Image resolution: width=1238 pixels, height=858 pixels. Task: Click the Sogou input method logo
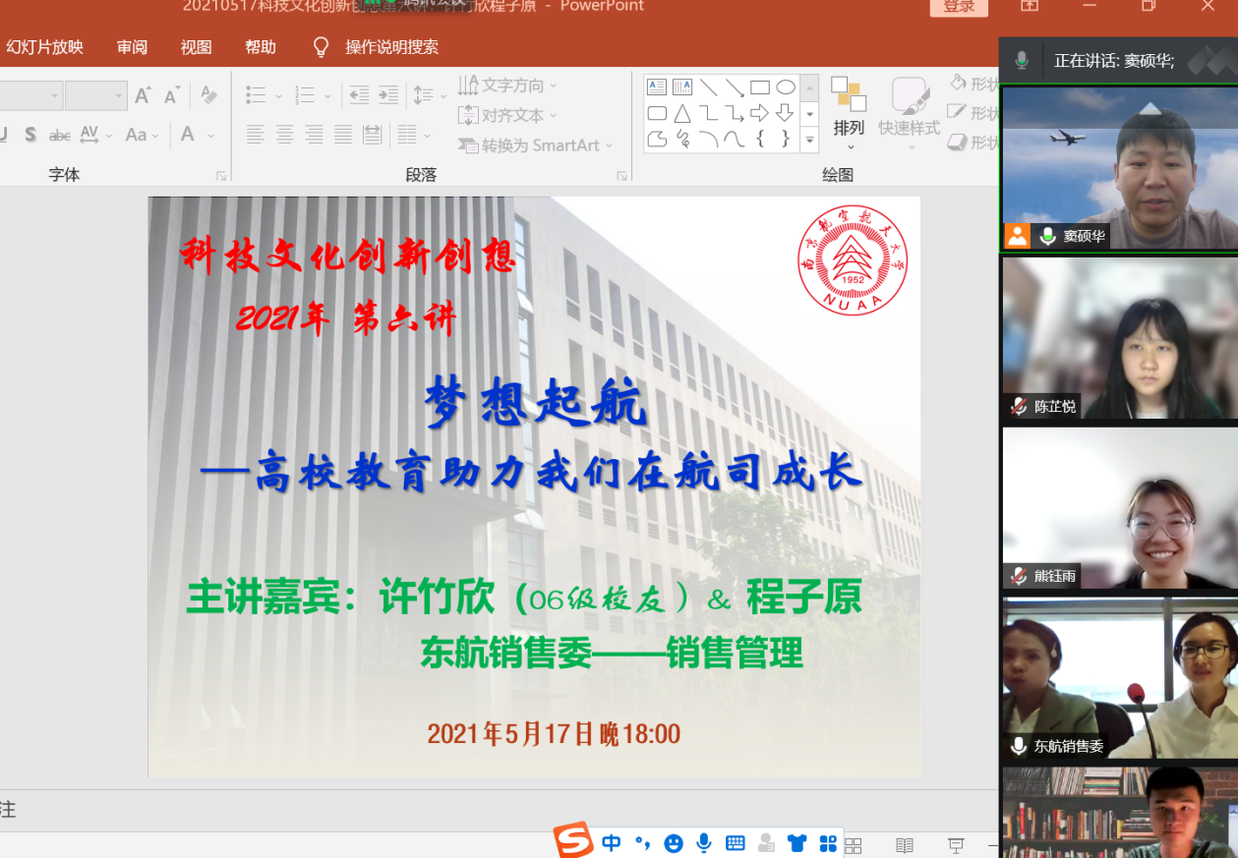[x=573, y=840]
